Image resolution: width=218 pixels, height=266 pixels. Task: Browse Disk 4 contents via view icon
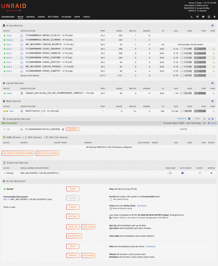[213, 49]
